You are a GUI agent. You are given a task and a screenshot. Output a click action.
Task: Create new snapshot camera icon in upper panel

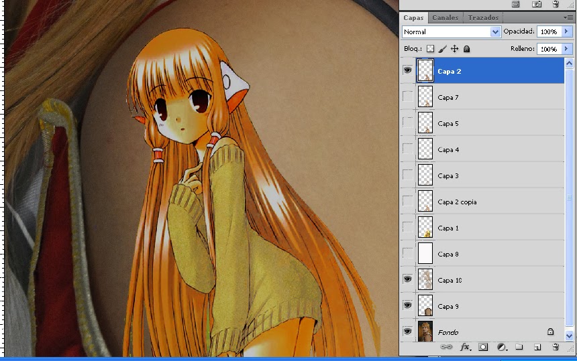[537, 4]
